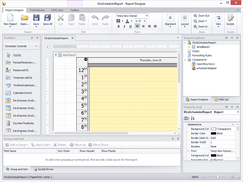Screen dimensions: 243x182
Task: Click the Copy icon
Action: tap(71, 17)
